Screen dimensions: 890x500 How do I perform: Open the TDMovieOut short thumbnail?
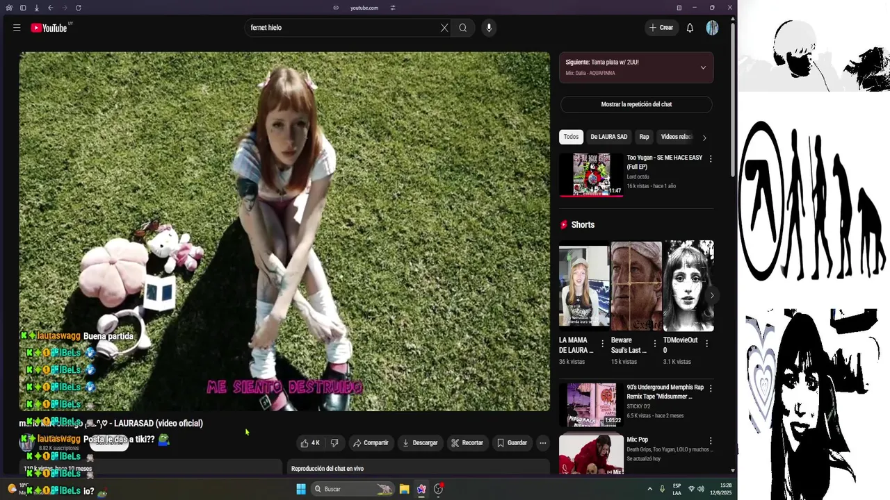(688, 286)
